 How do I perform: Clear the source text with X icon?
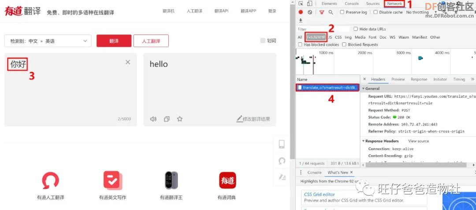click(128, 62)
